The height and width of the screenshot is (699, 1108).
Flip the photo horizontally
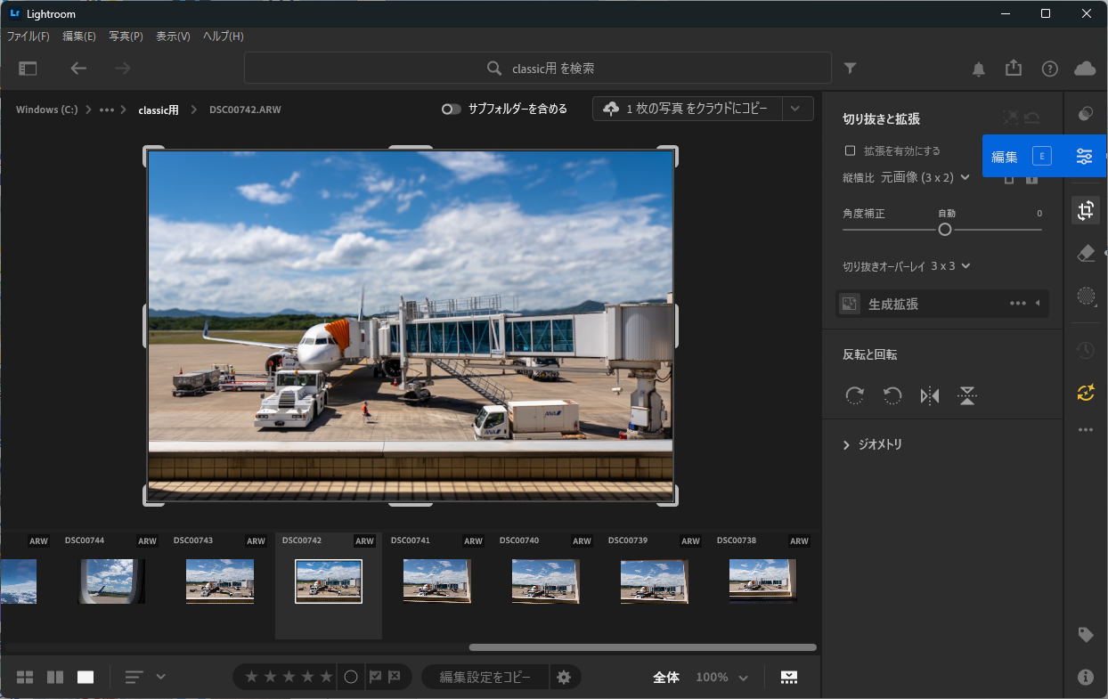[930, 396]
